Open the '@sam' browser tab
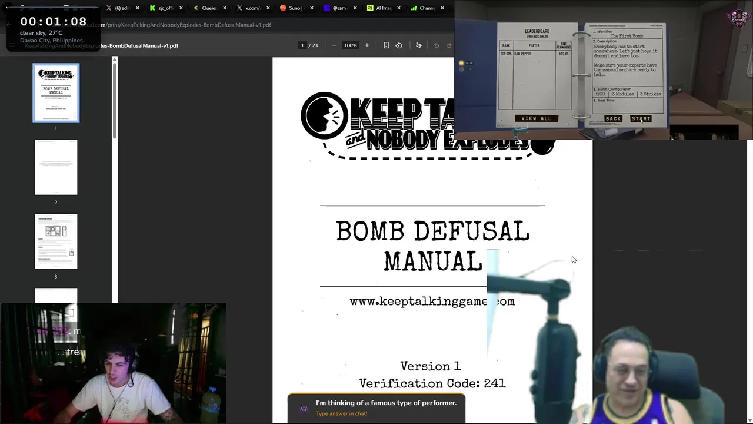This screenshot has height=424, width=753. pos(339,8)
